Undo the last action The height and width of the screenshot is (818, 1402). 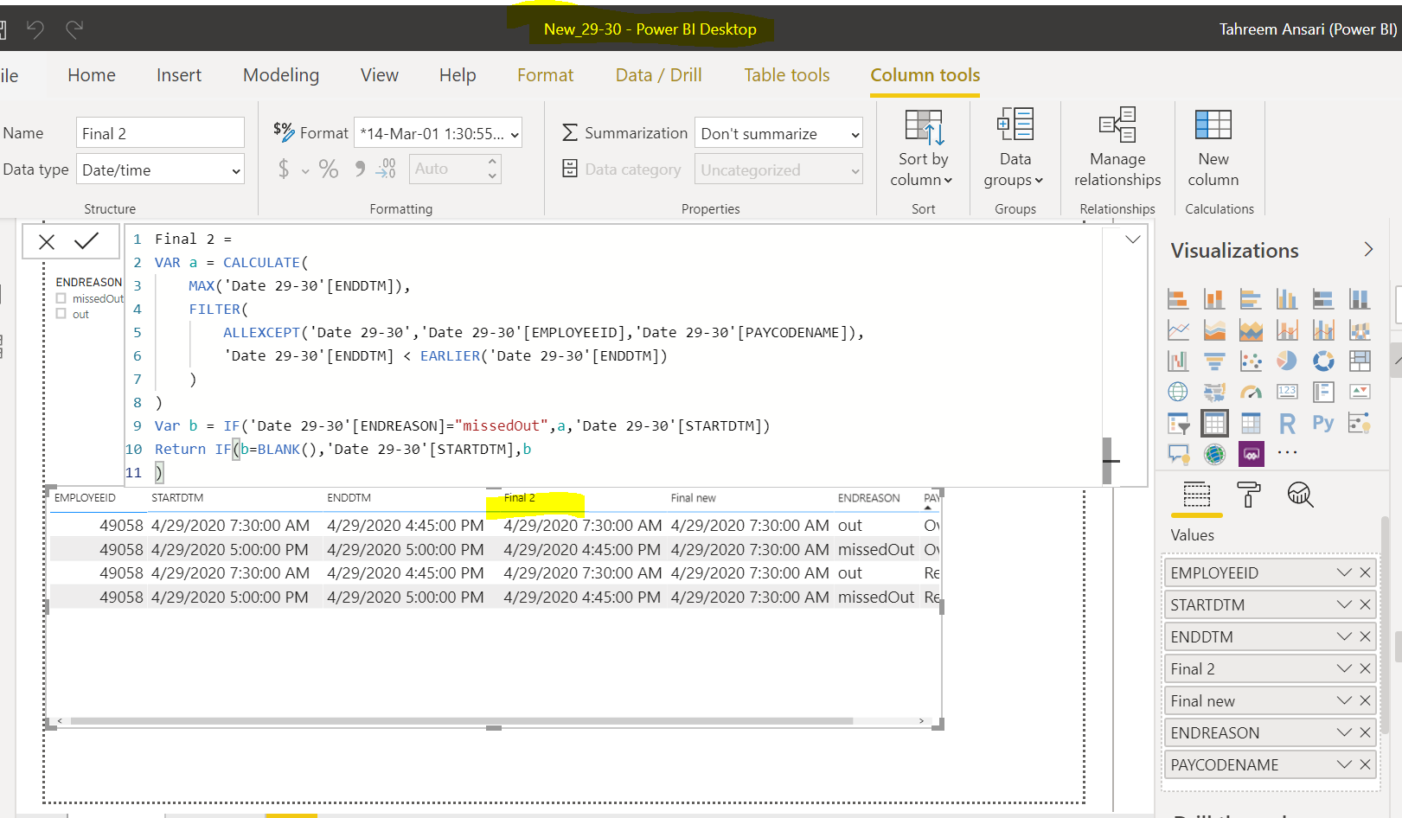click(35, 29)
